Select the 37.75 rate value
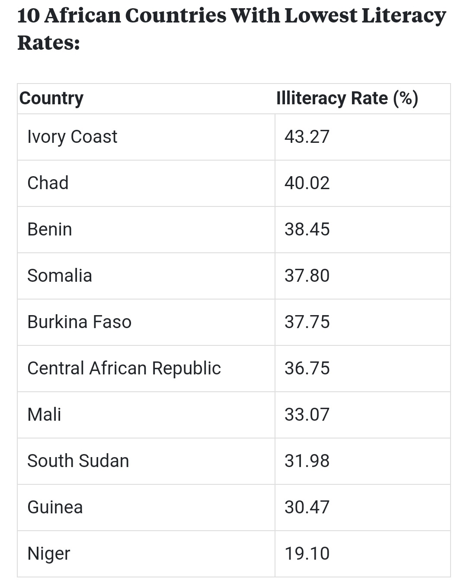 pos(307,322)
